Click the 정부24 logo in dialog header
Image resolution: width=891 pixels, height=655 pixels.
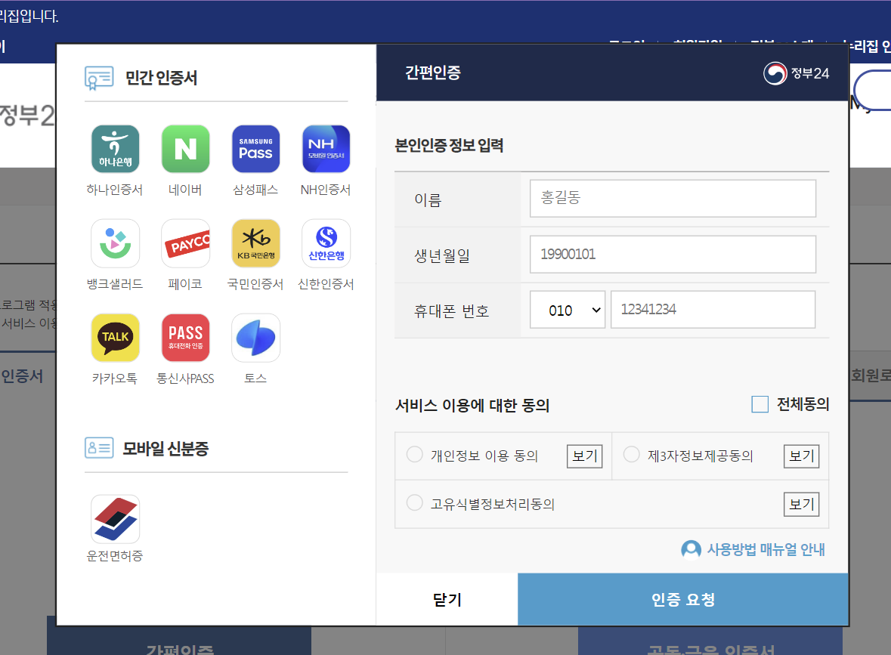click(x=796, y=73)
